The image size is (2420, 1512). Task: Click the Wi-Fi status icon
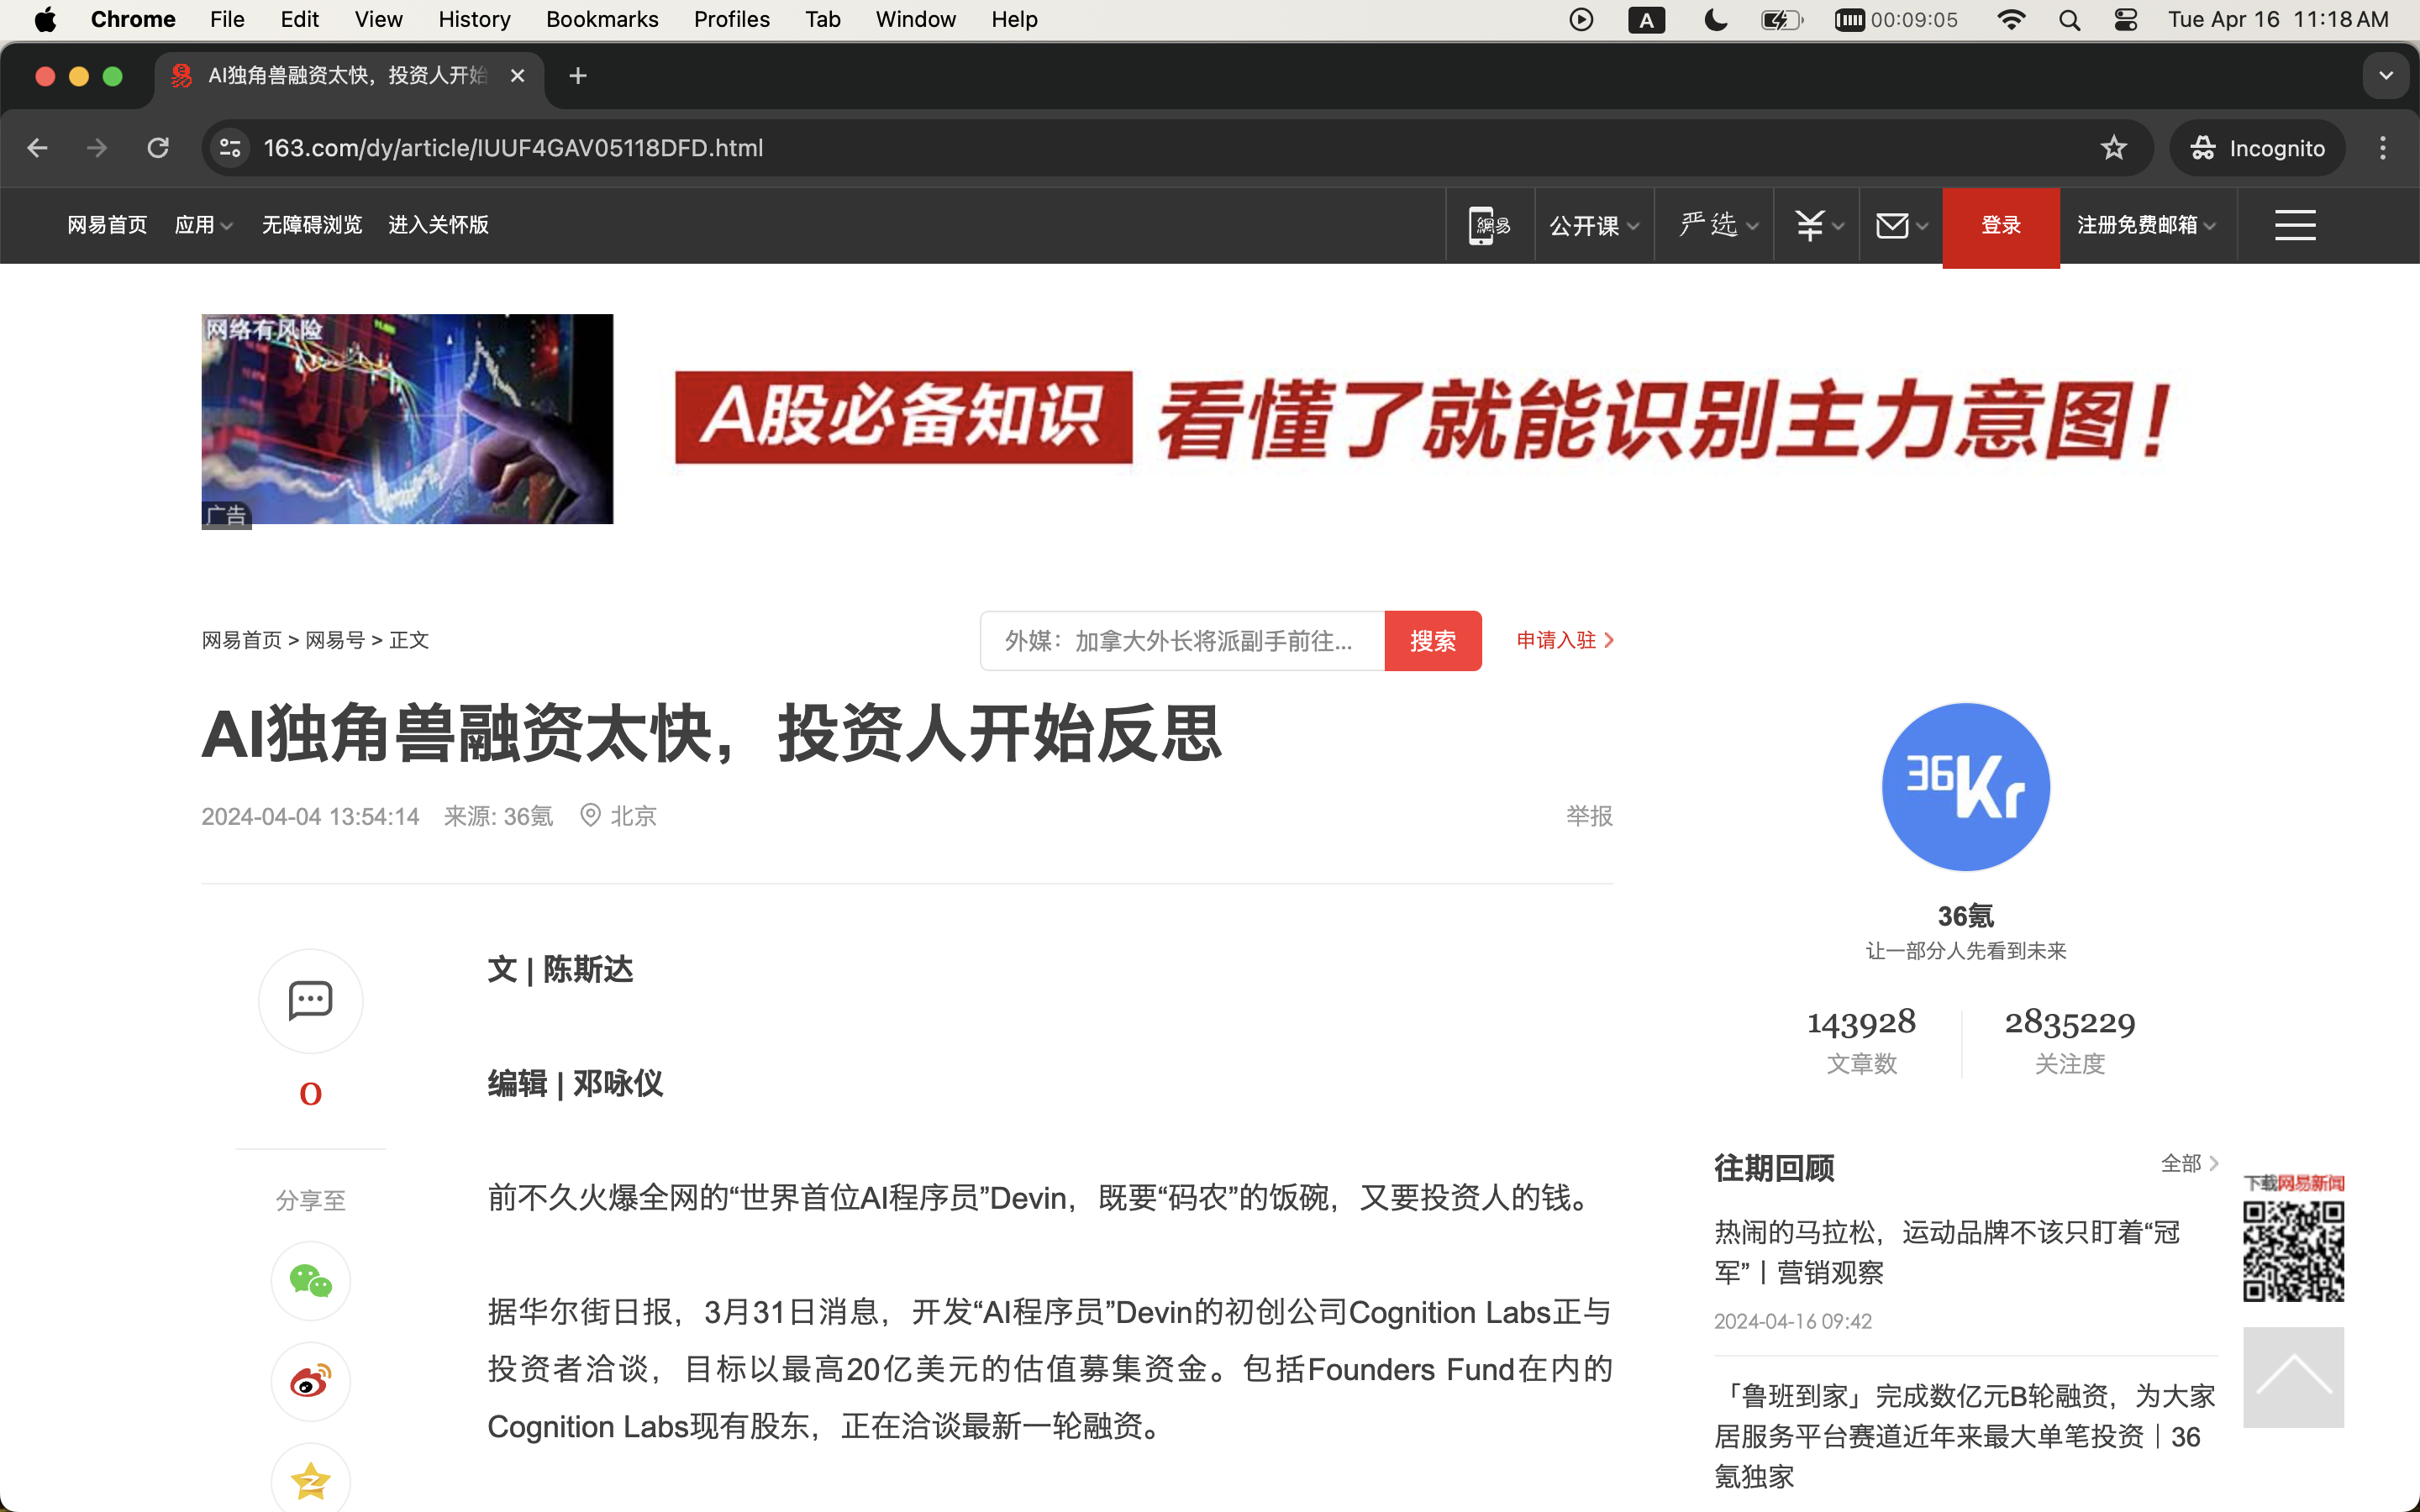pyautogui.click(x=2011, y=20)
